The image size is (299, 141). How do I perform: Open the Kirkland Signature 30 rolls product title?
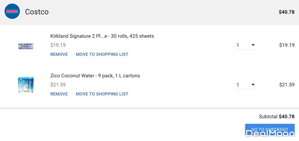[102, 36]
